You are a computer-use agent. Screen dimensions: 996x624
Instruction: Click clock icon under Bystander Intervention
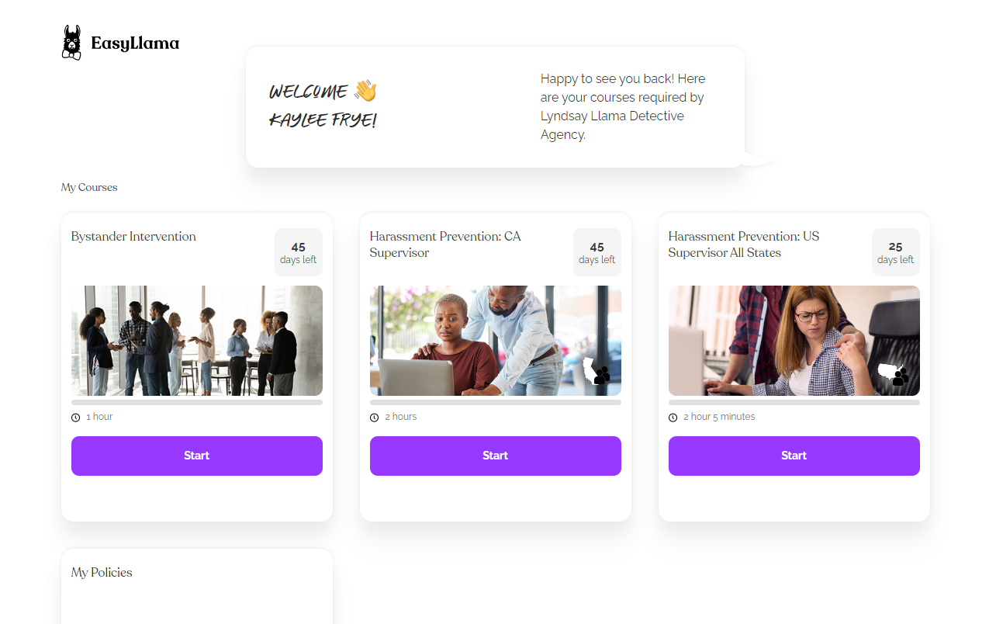[76, 418]
